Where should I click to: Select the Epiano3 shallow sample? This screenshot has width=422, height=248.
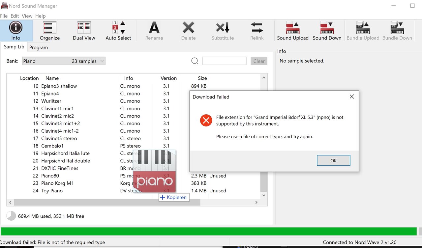point(59,86)
